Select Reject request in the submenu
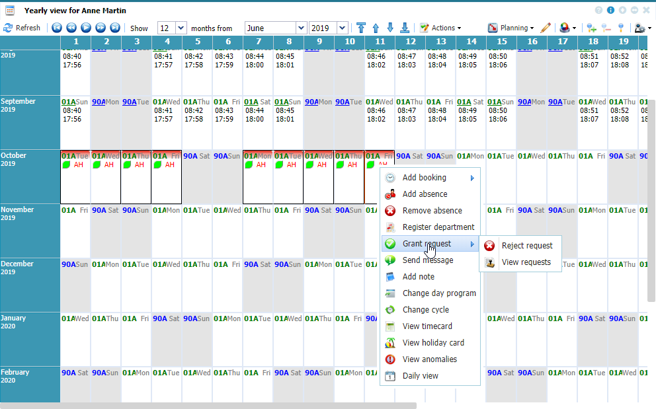Image resolution: width=656 pixels, height=409 pixels. (526, 245)
